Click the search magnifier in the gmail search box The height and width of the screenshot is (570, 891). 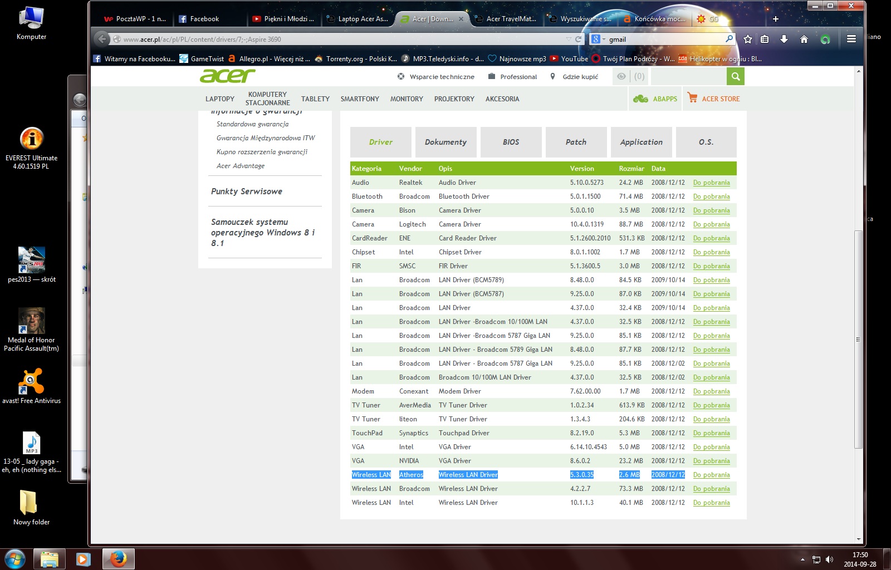tap(729, 39)
